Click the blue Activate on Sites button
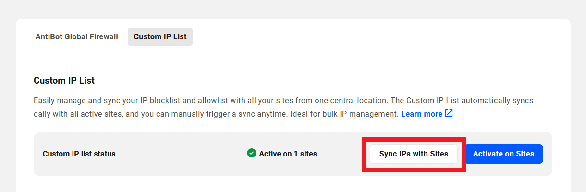The image size is (586, 192). (503, 154)
